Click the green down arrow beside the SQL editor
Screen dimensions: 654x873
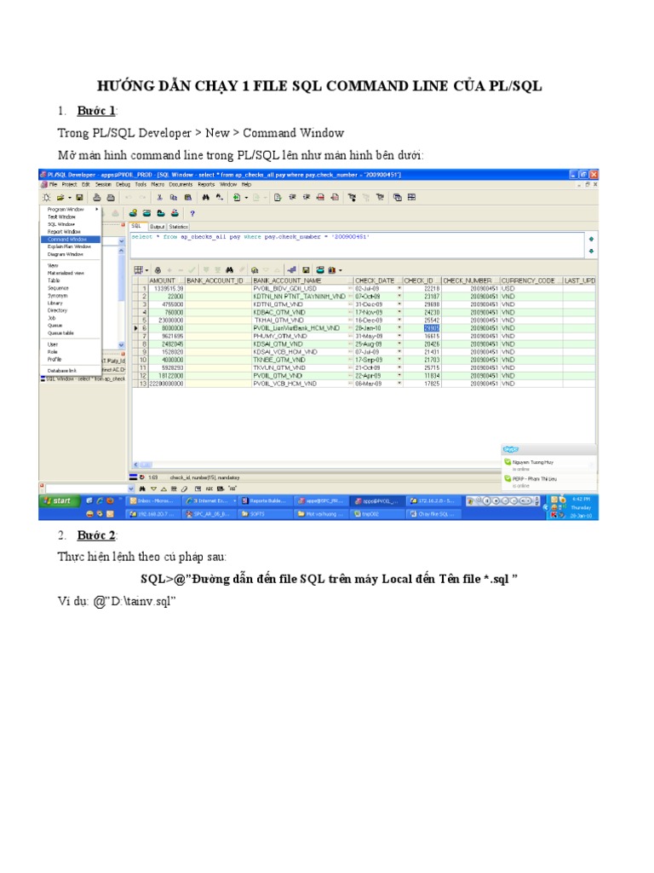(591, 251)
